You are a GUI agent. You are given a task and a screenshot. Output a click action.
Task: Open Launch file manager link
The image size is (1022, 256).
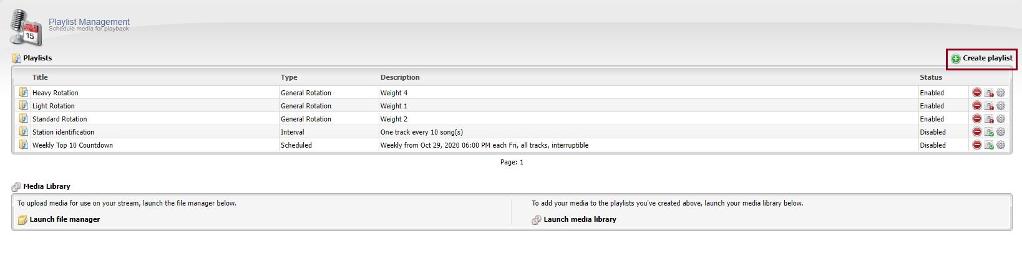(x=65, y=219)
